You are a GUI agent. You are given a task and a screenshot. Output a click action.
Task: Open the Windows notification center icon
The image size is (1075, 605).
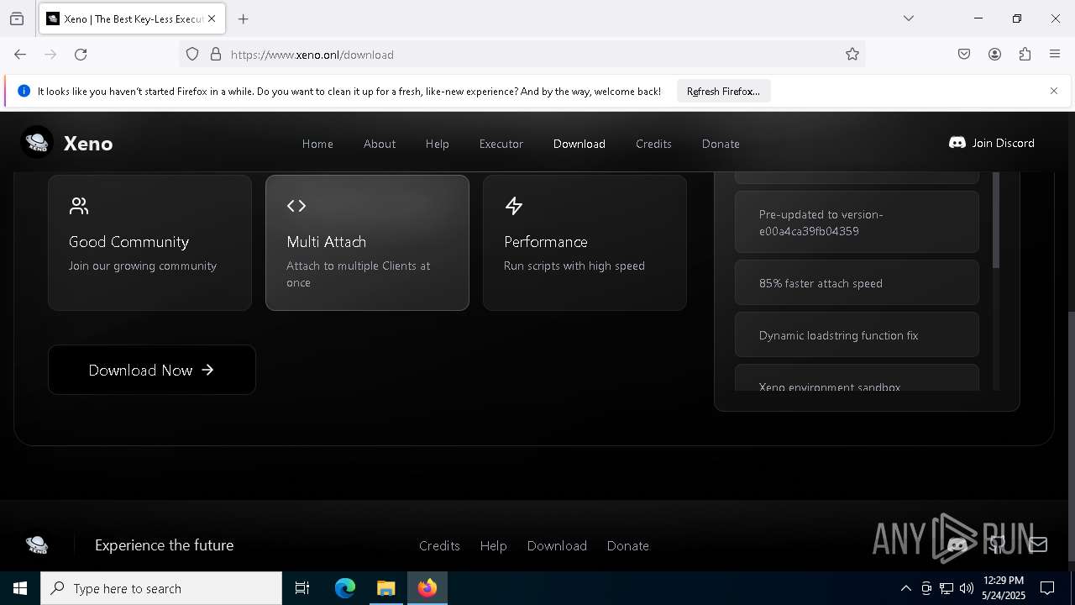(1047, 588)
